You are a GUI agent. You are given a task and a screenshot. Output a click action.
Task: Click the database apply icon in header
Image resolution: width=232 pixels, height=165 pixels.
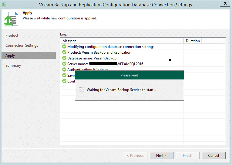(10, 20)
